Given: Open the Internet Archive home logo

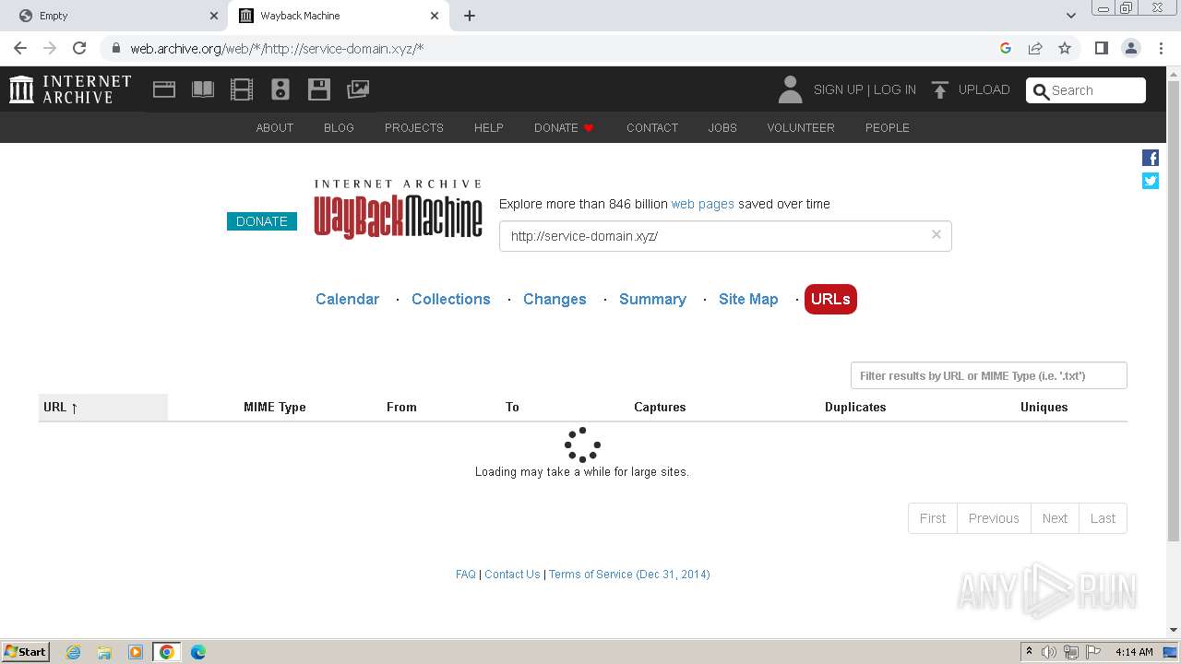Looking at the screenshot, I should point(70,89).
